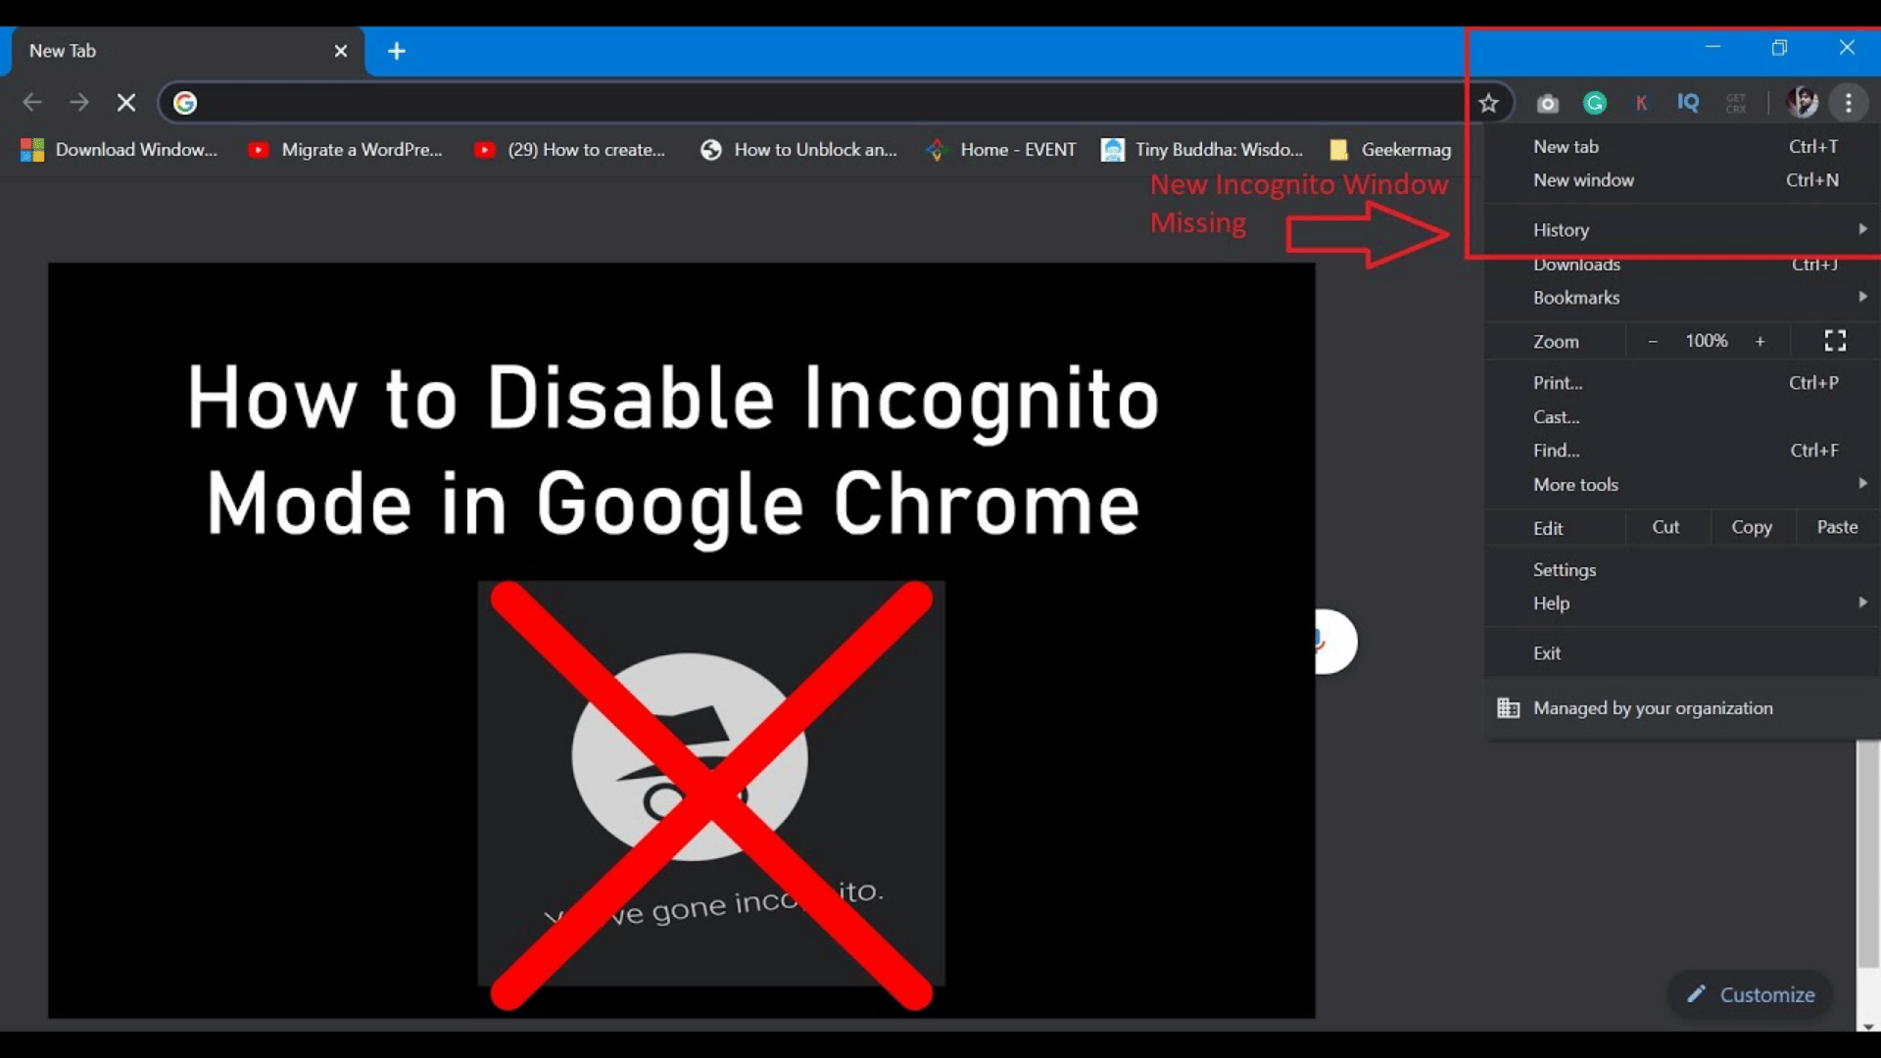The image size is (1881, 1058).
Task: Click Managed by your organization
Action: click(x=1682, y=708)
